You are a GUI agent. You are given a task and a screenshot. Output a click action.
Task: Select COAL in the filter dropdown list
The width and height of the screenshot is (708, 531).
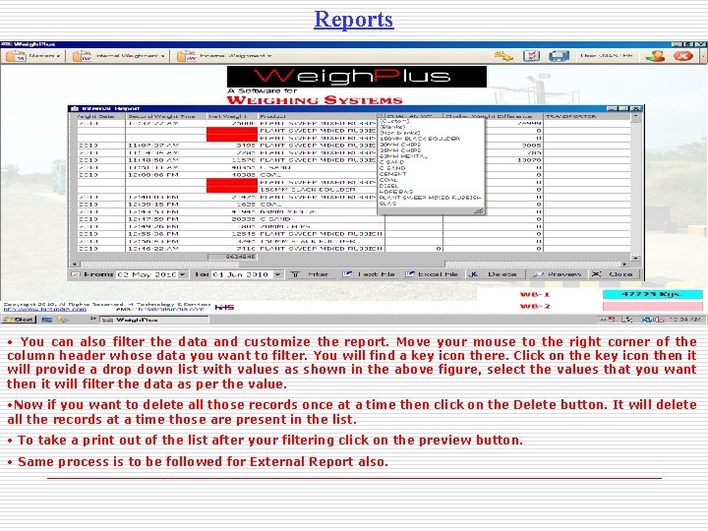click(388, 180)
